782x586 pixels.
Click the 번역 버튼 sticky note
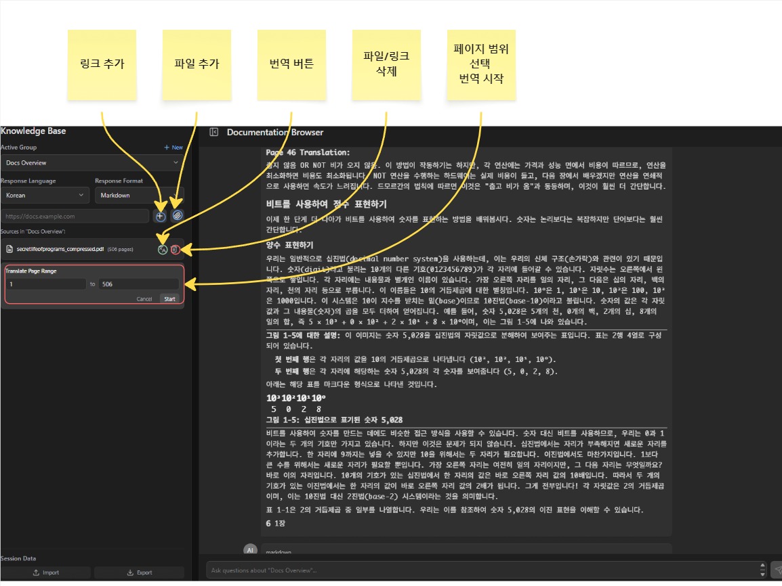tap(292, 65)
